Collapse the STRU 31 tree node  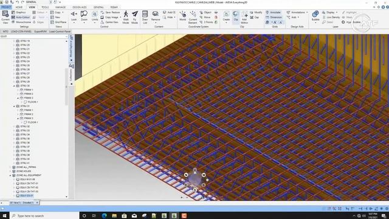point(14,106)
